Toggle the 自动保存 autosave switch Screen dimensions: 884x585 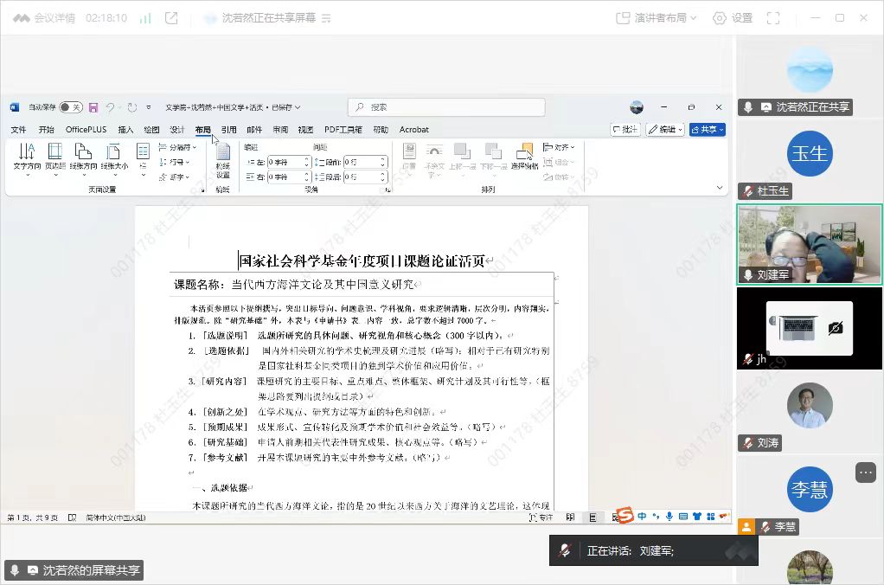[x=70, y=107]
